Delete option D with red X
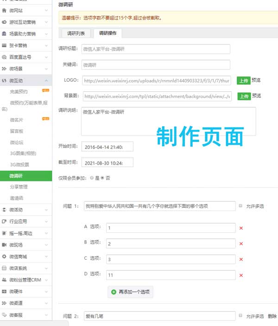278x326 pixels. coord(241,275)
